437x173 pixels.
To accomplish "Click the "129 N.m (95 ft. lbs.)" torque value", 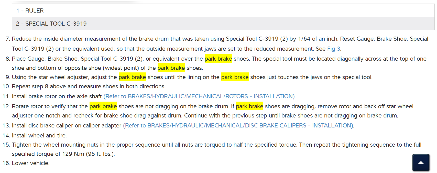I will coord(88,154).
